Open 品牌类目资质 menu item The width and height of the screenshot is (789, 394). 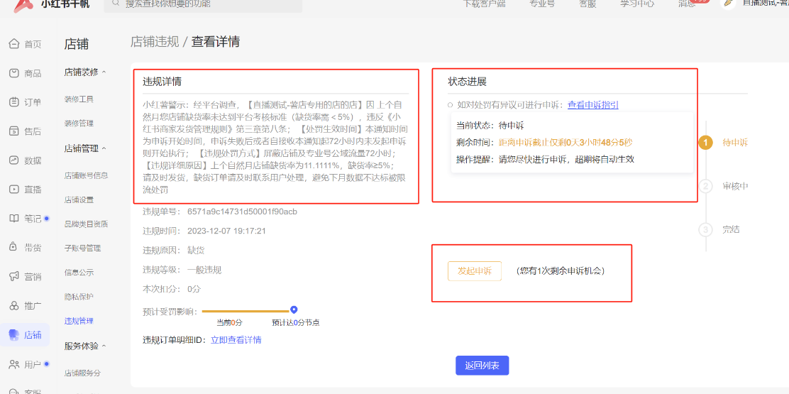click(x=86, y=224)
